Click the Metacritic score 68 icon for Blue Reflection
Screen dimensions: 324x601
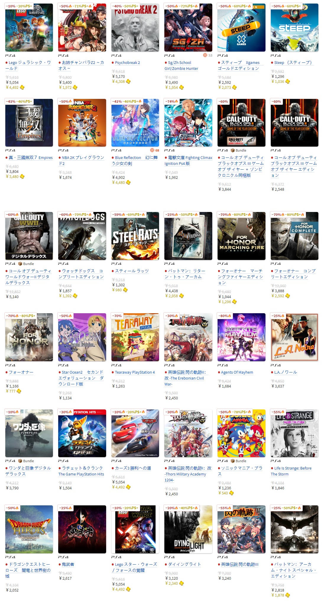tap(152, 150)
